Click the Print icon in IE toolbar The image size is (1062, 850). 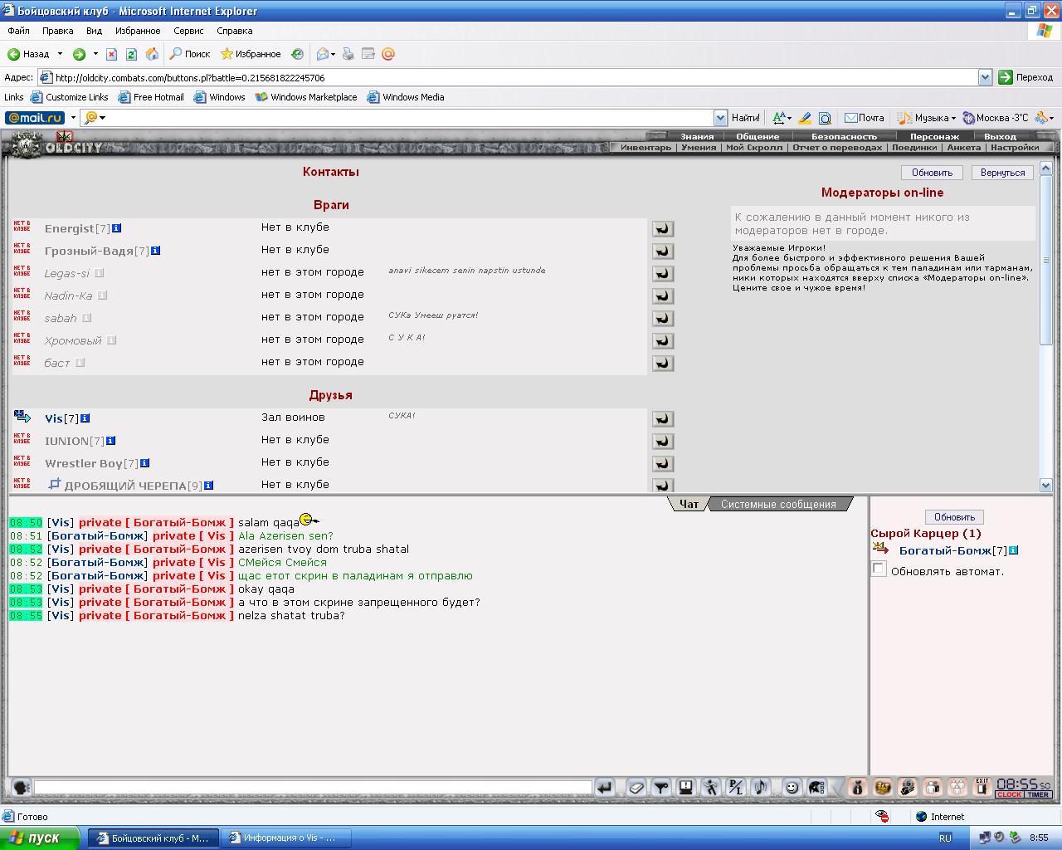pyautogui.click(x=348, y=54)
